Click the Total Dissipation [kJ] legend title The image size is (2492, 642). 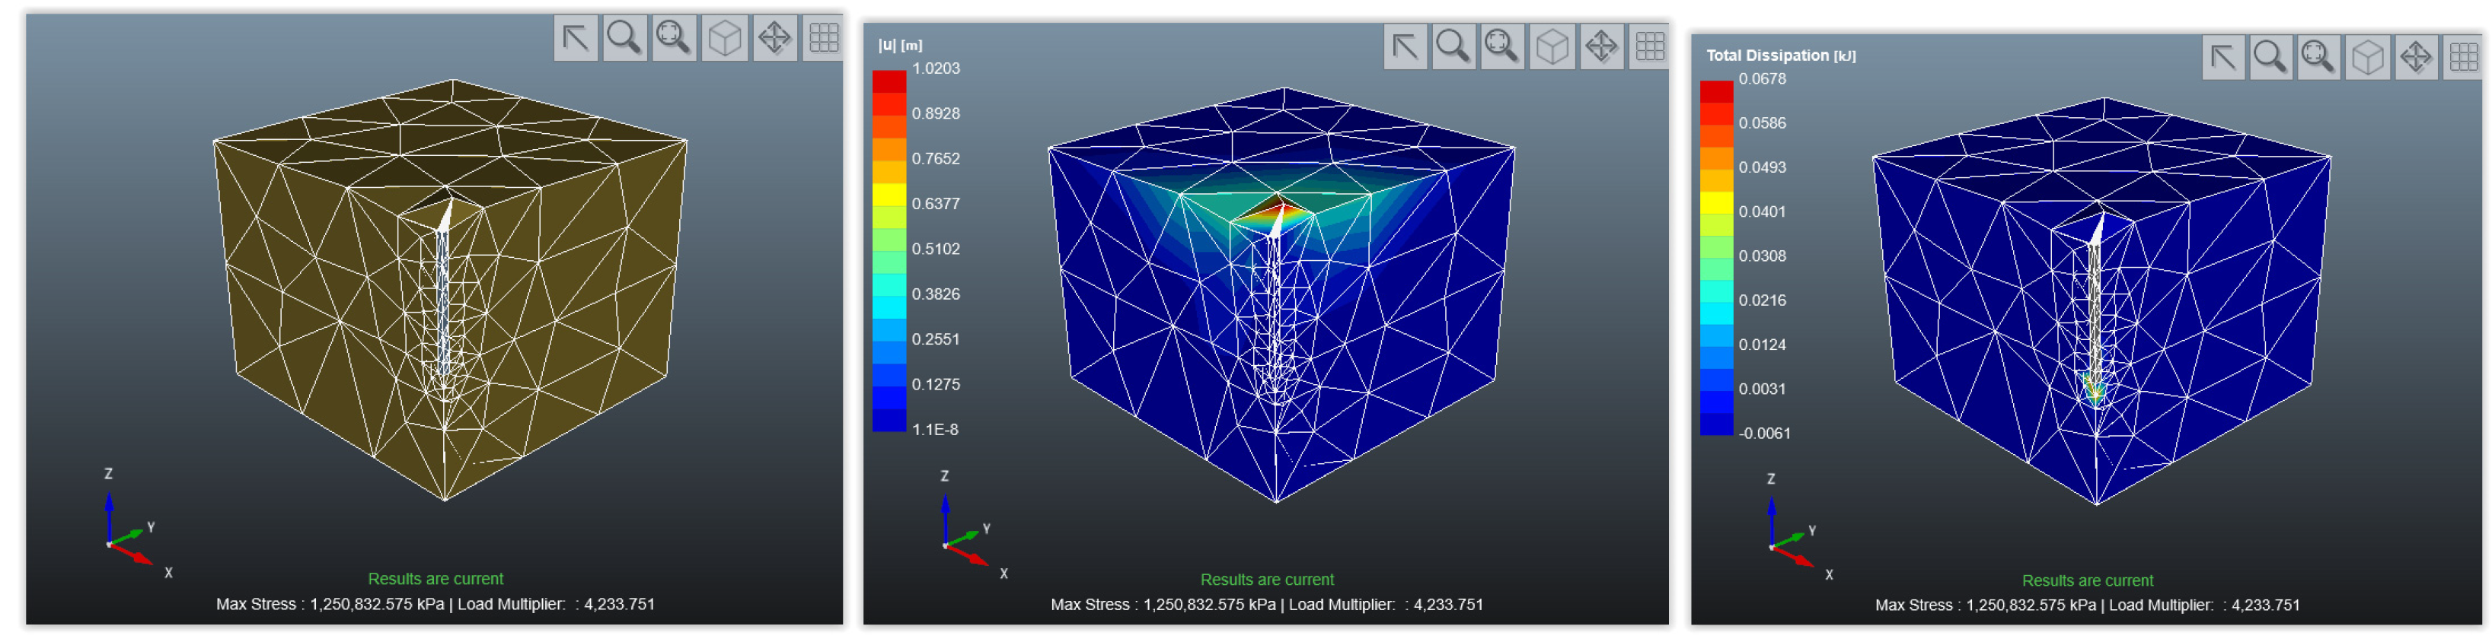(1780, 56)
